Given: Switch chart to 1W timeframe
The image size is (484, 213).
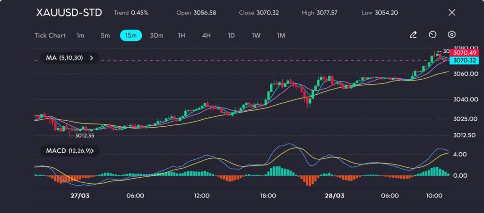Looking at the screenshot, I should (x=256, y=35).
